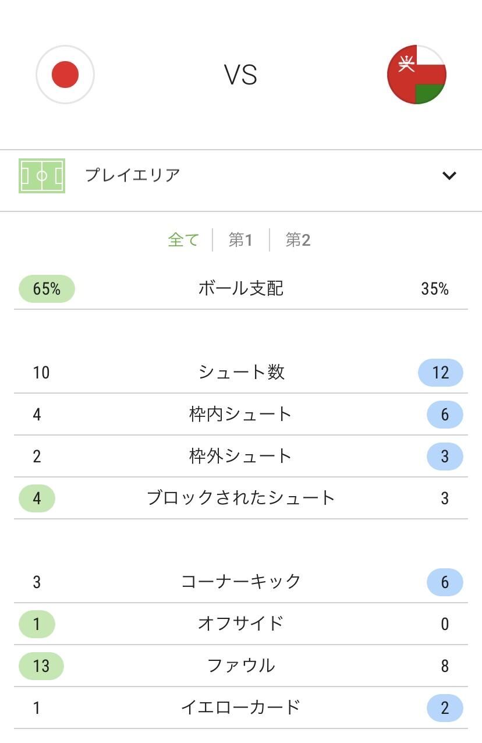The image size is (482, 743).
Task: Click the Japan flag icon
Action: point(65,75)
